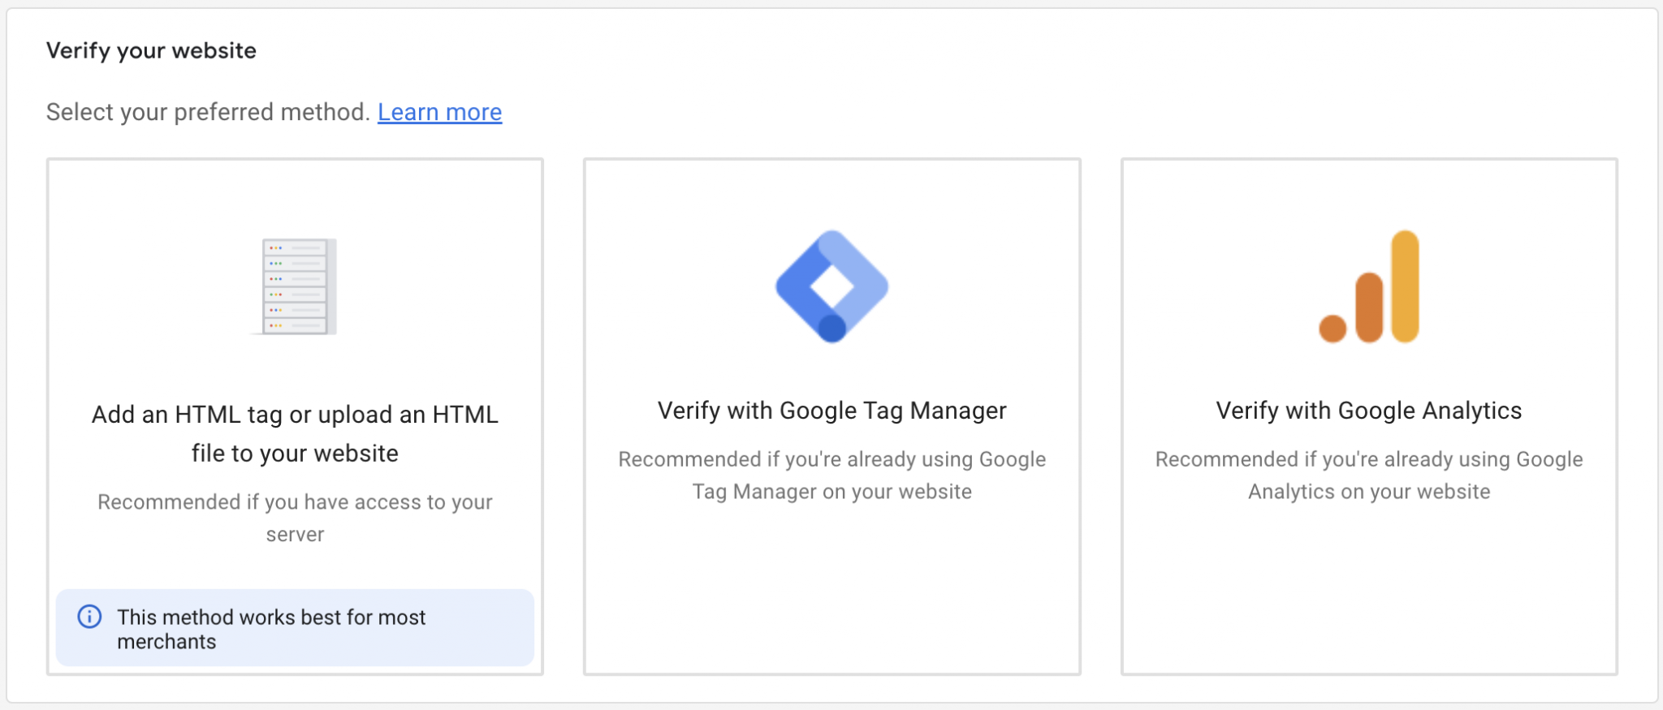Pick 'Verify with Google Analytics' heading

pyautogui.click(x=1368, y=411)
